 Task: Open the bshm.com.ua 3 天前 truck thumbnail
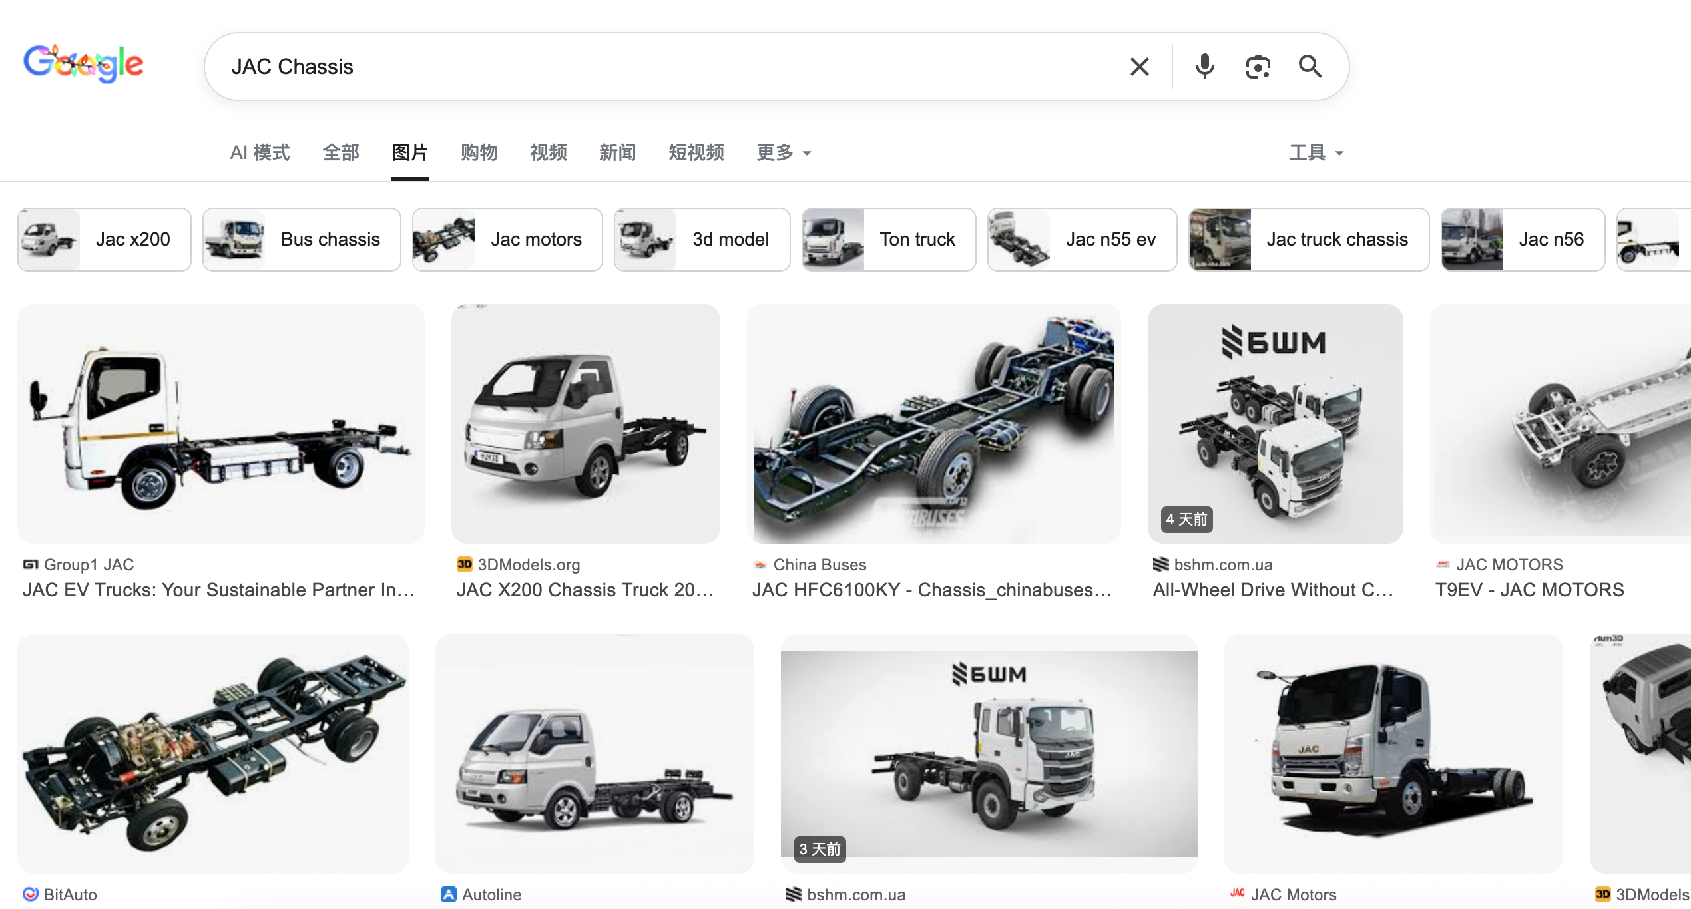click(x=989, y=754)
